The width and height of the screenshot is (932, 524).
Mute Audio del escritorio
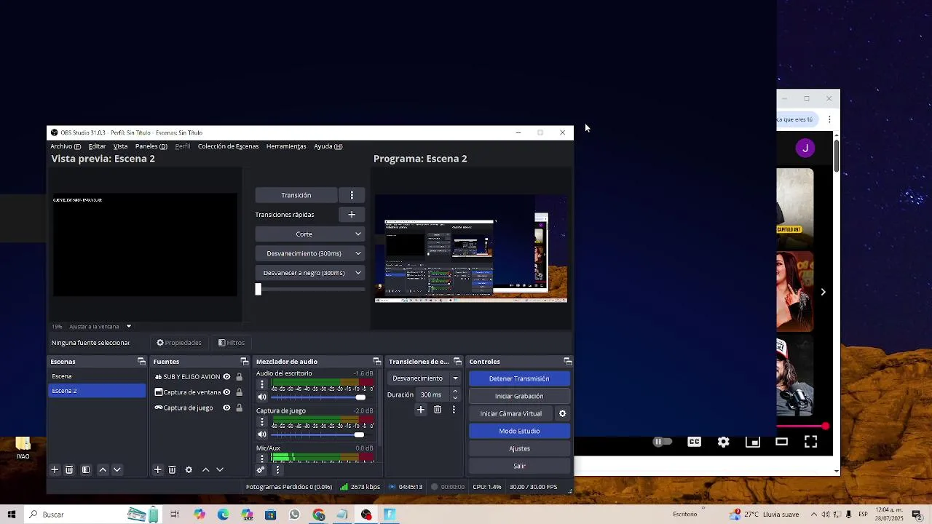[x=262, y=397]
